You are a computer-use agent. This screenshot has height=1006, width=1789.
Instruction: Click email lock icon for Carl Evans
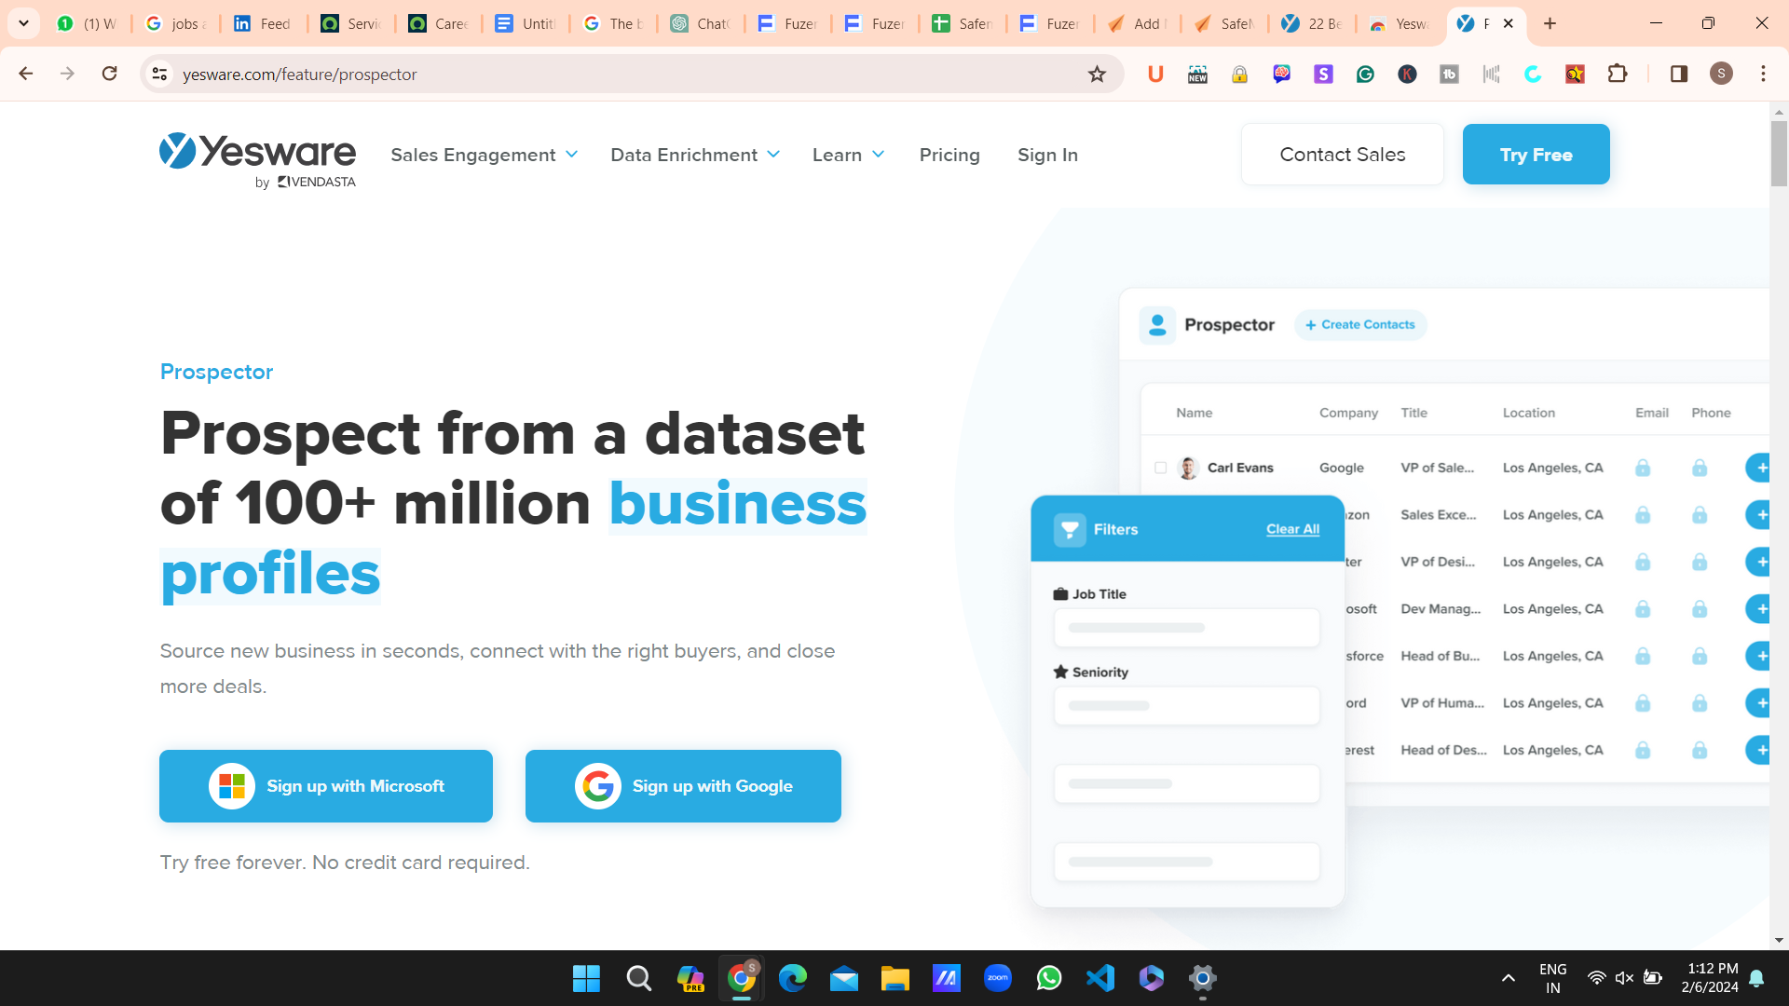pos(1643,468)
